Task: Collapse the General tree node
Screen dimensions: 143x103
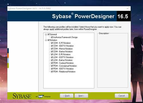Action: pos(46,34)
